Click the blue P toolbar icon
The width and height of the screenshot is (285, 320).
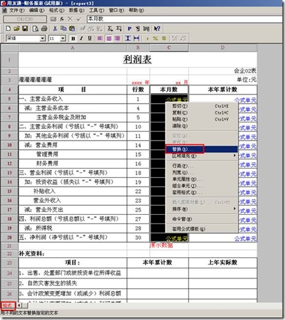129,28
